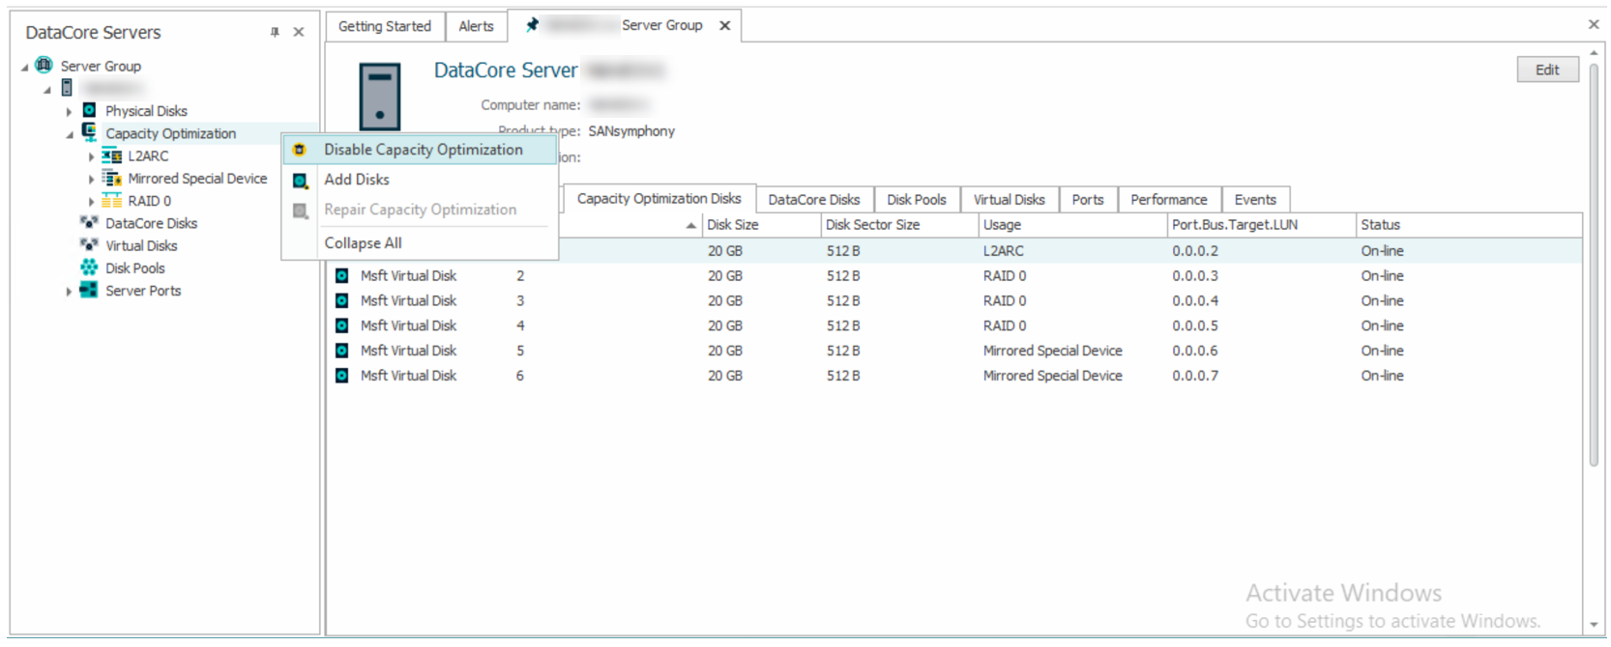Select Add Disks in the context menu
This screenshot has width=1611, height=647.
pos(357,180)
